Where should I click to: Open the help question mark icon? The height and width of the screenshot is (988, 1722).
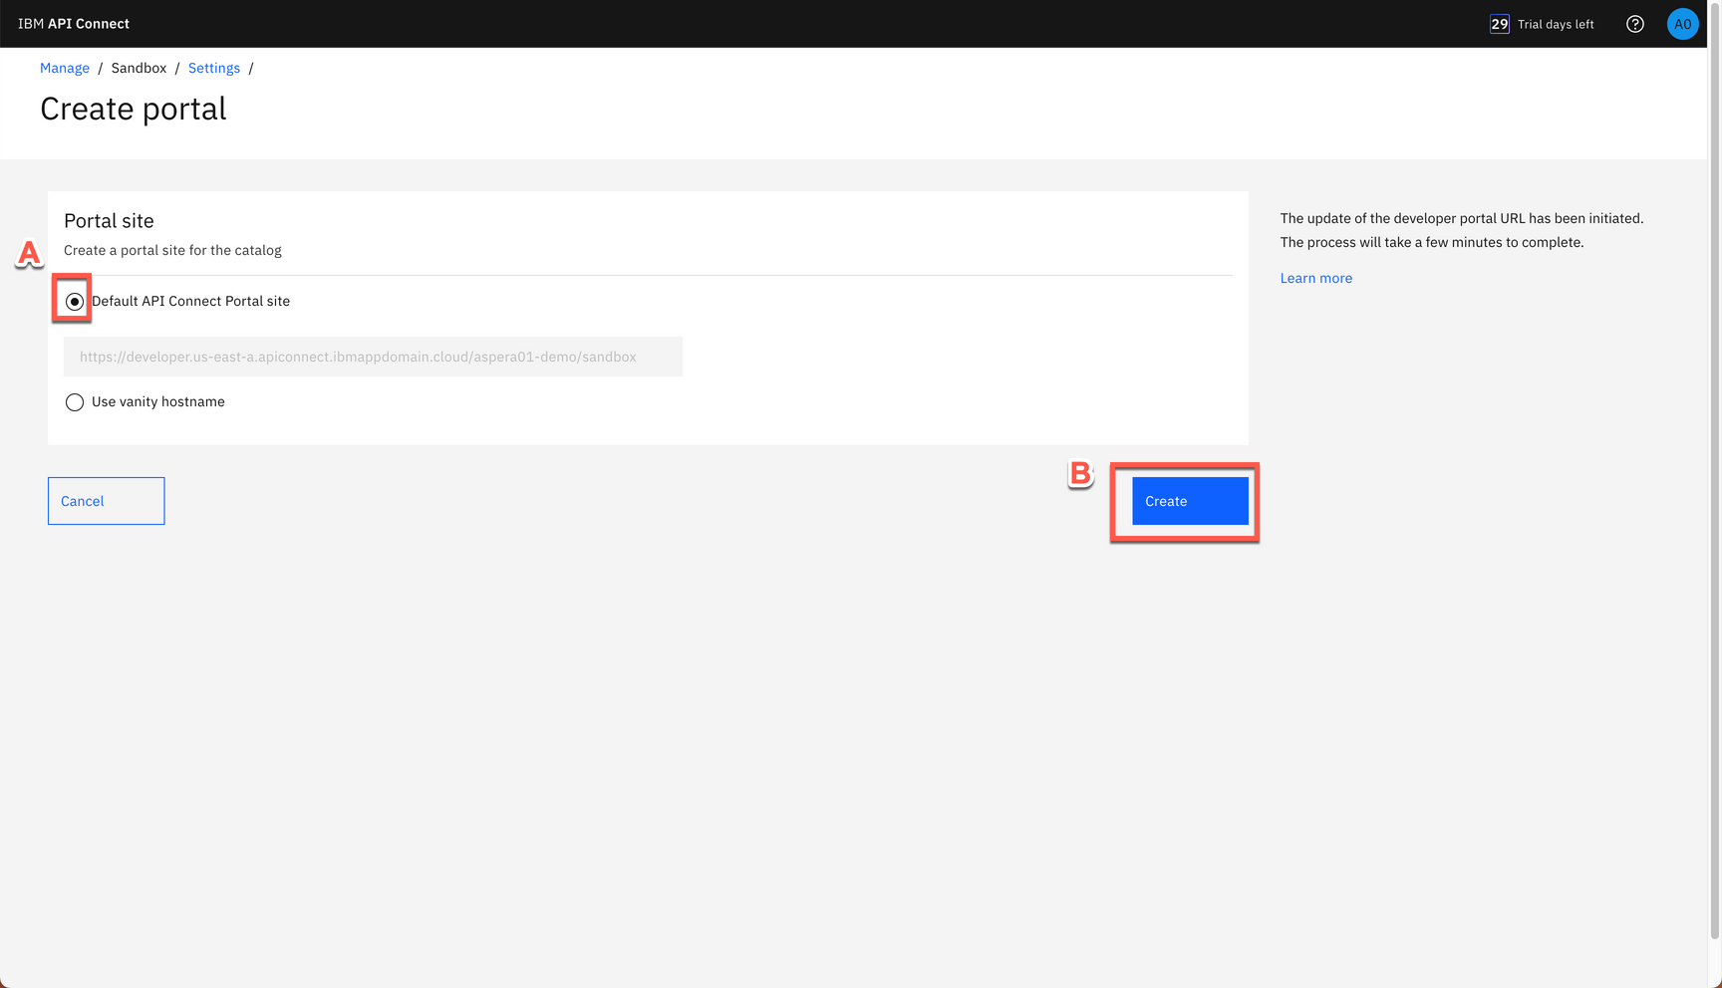(x=1634, y=24)
